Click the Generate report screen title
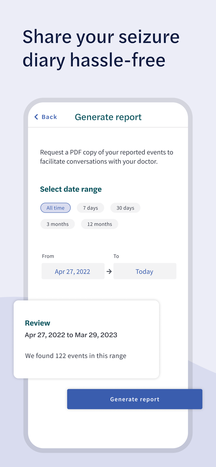216x467 pixels. [108, 117]
